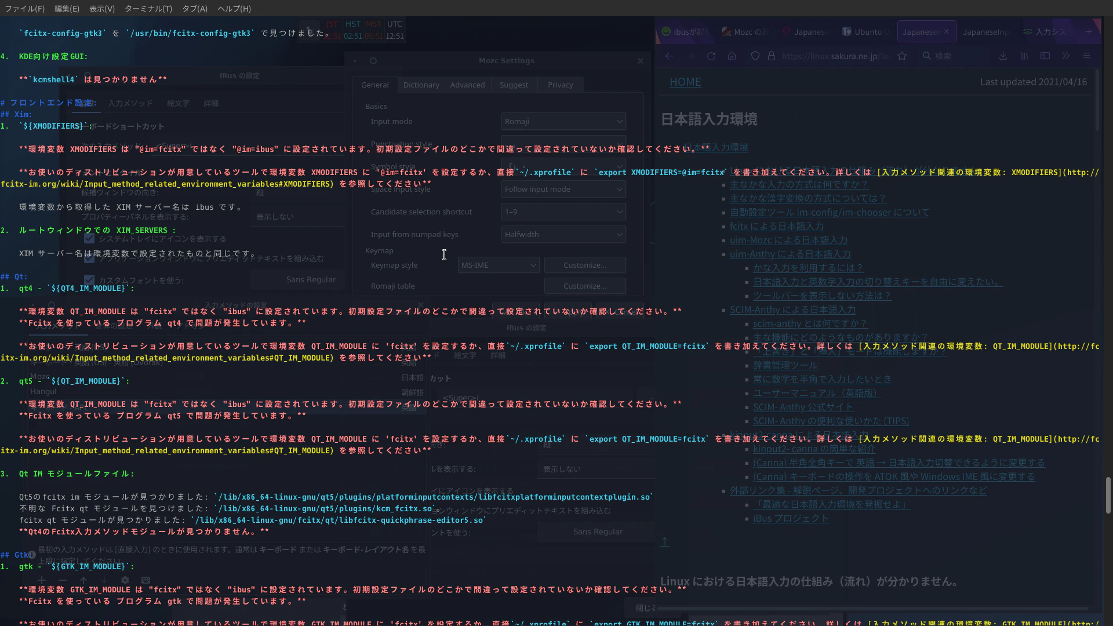The image size is (1113, 626).
Task: Switch to Dictionary tab in Mozc Settings
Action: pyautogui.click(x=421, y=85)
